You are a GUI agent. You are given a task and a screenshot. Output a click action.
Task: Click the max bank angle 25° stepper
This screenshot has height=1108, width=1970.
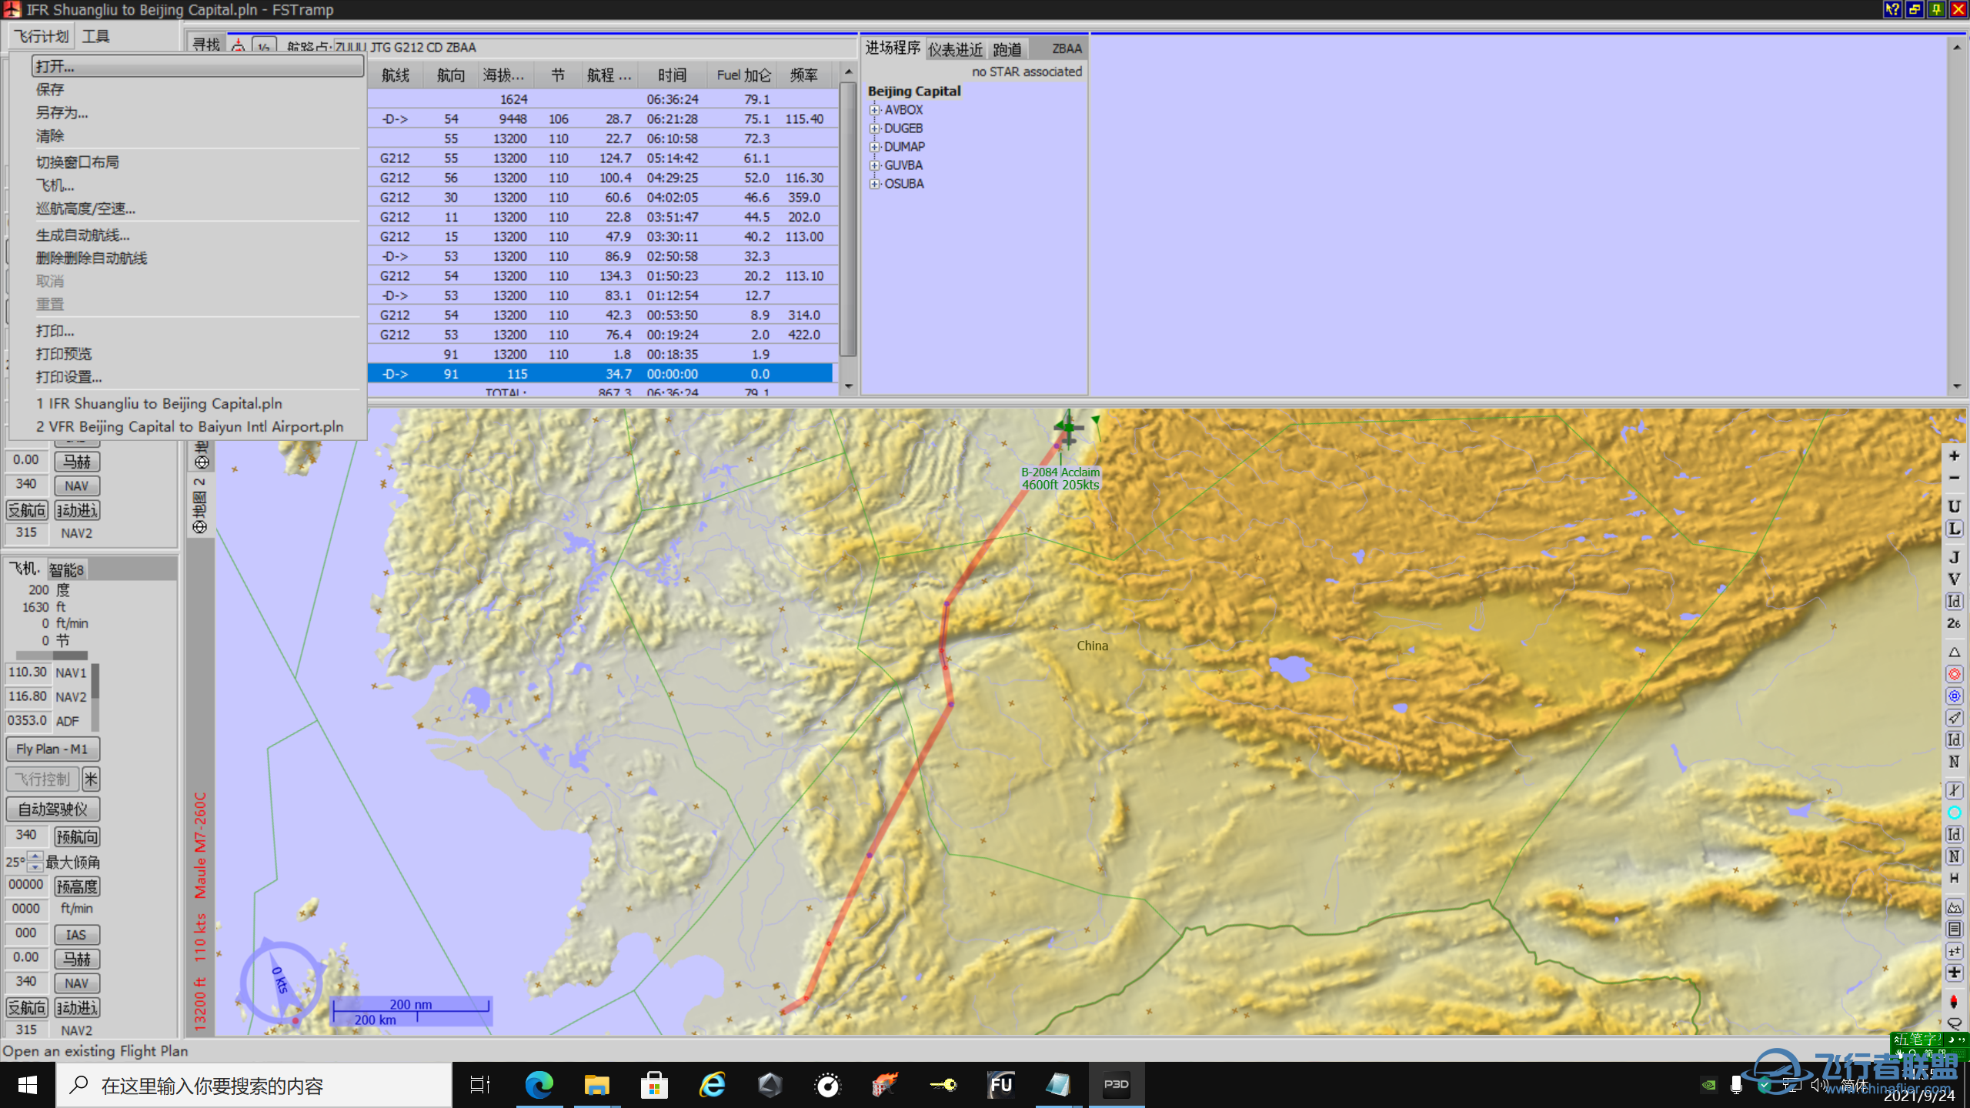pyautogui.click(x=35, y=862)
